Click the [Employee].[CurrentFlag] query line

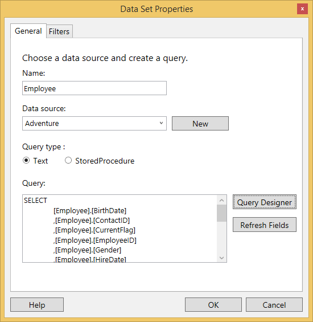click(x=94, y=230)
